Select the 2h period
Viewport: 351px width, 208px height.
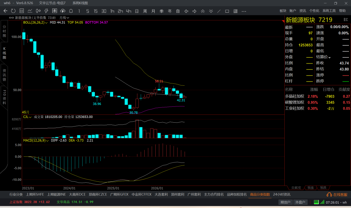click(121, 11)
